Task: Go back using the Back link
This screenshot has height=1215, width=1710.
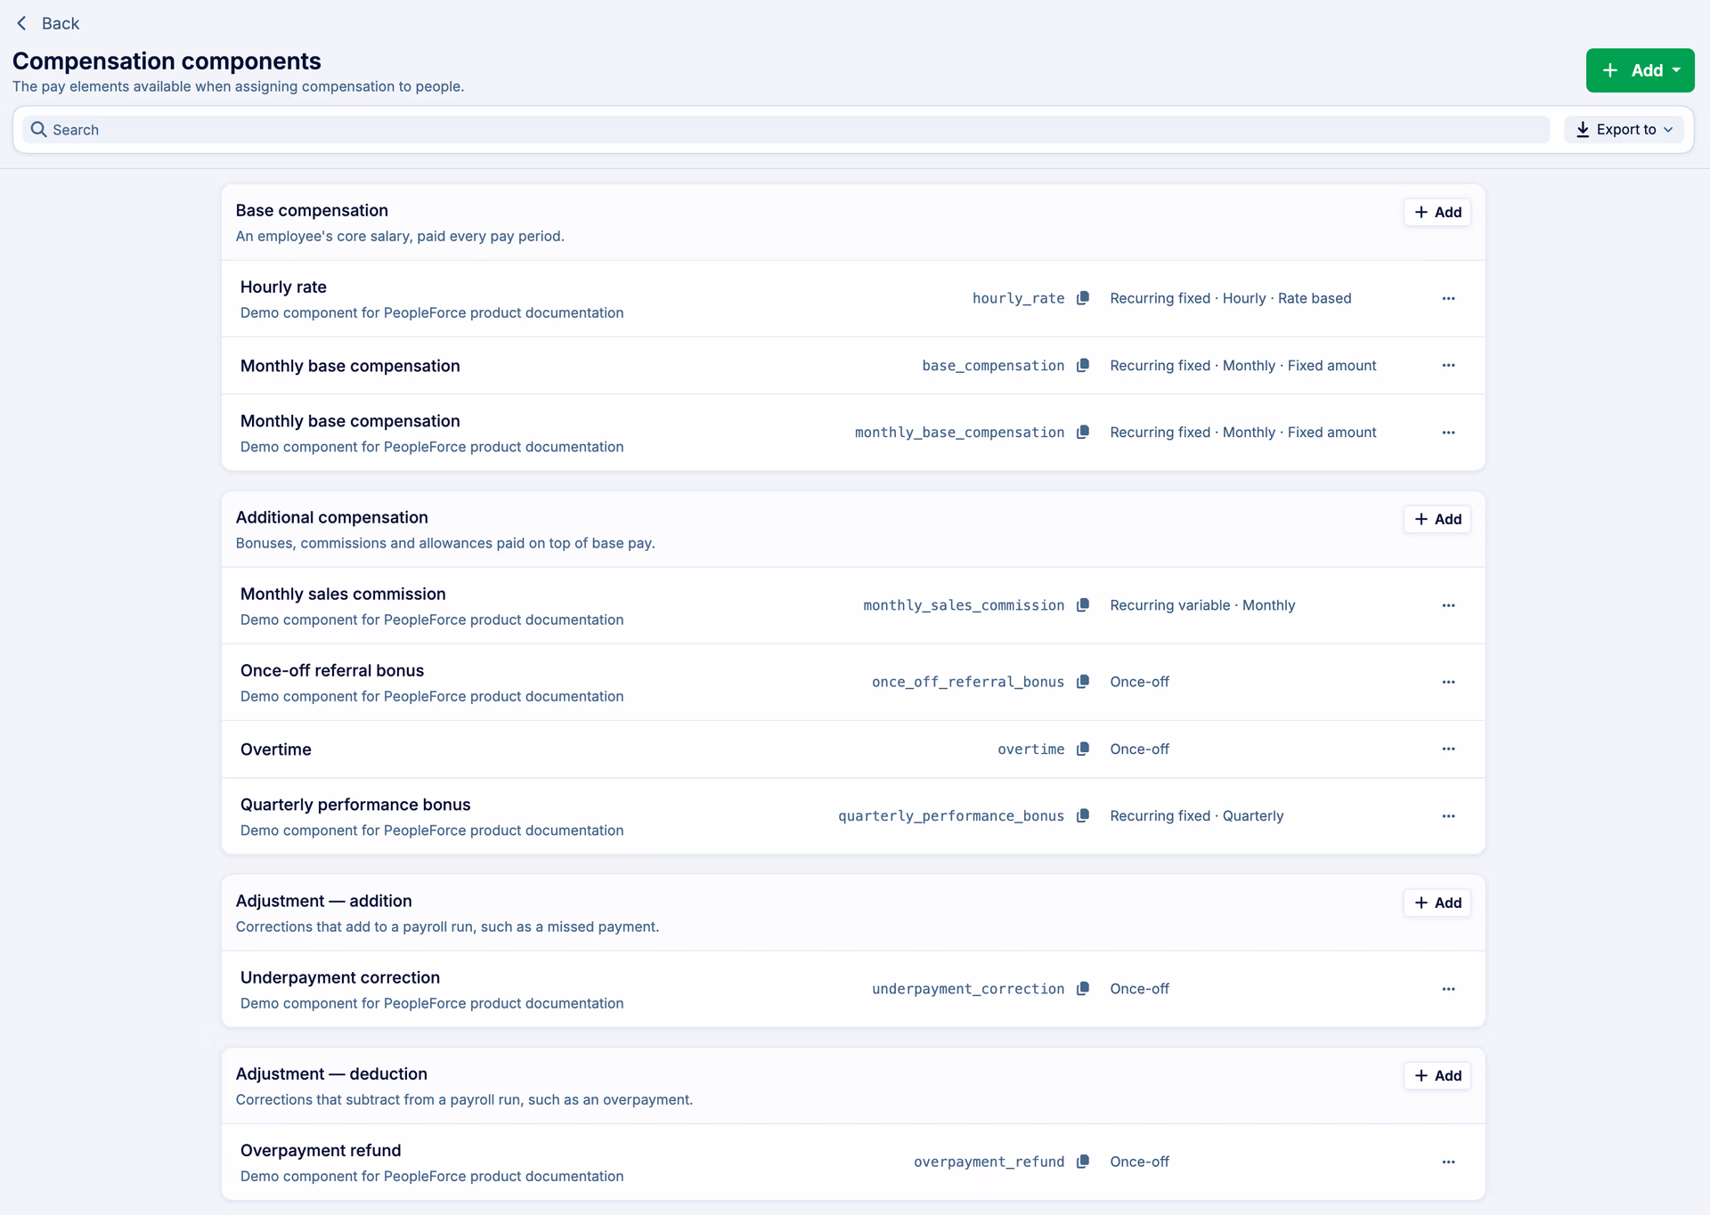Action: (48, 23)
